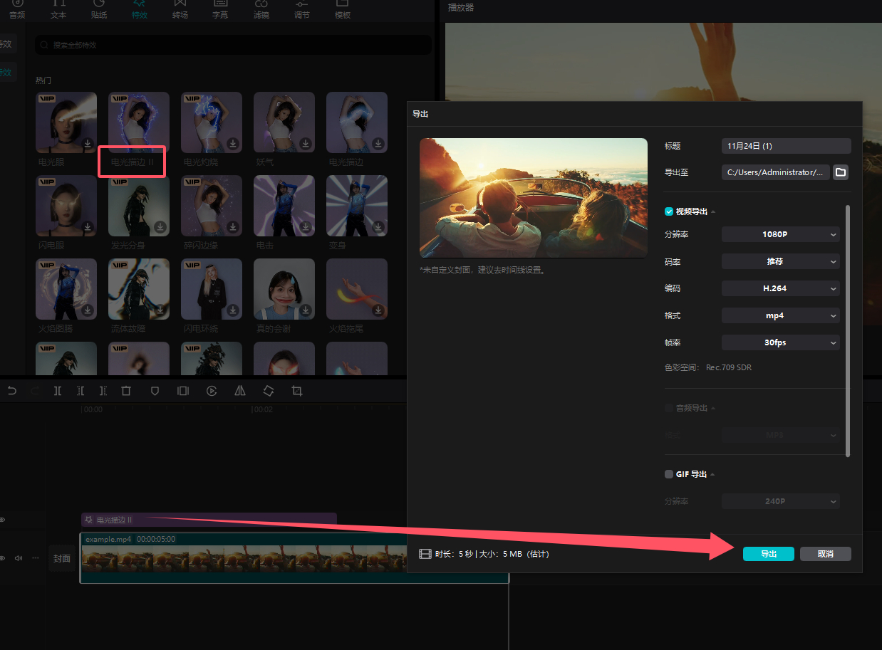Screen dimensions: 882x650
Task: Click the rotate icon in timeline toolbar
Action: (269, 391)
